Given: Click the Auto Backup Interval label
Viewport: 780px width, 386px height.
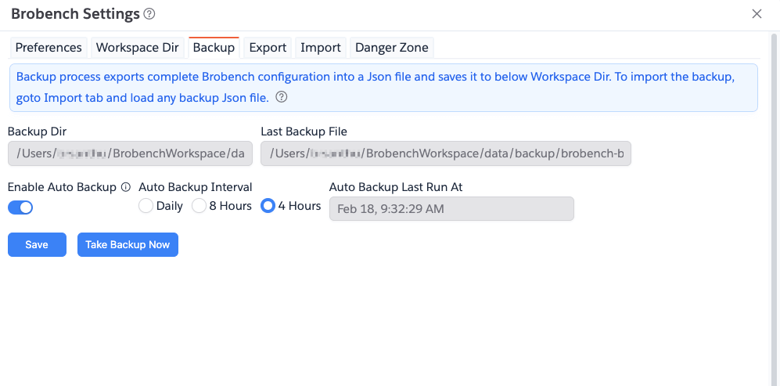Looking at the screenshot, I should pos(196,187).
